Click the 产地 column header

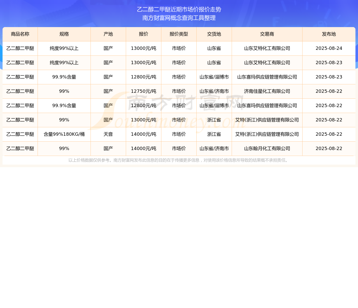click(x=108, y=34)
